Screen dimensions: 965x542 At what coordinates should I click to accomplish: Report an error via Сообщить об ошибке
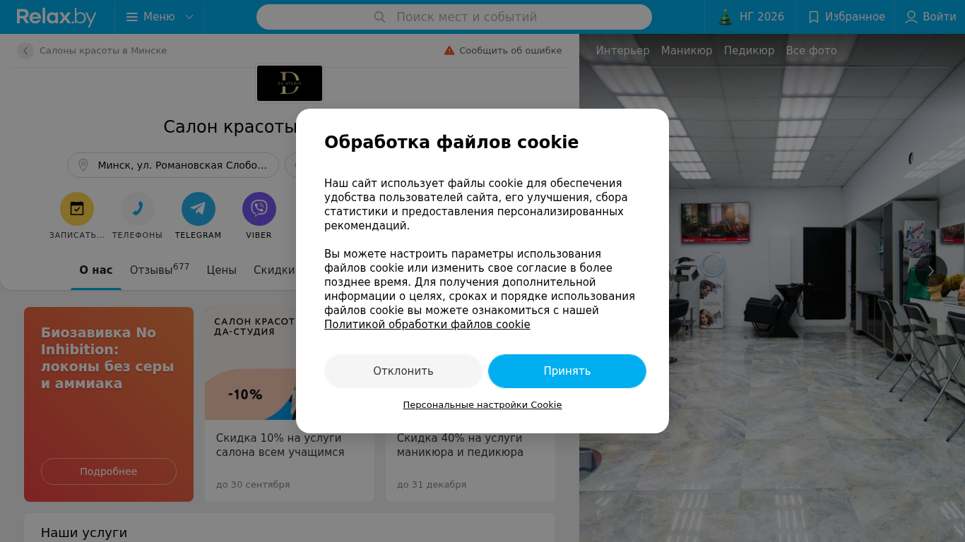(x=503, y=51)
